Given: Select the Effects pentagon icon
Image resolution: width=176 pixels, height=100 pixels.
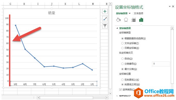Looking at the screenshot, I should point(126,20).
